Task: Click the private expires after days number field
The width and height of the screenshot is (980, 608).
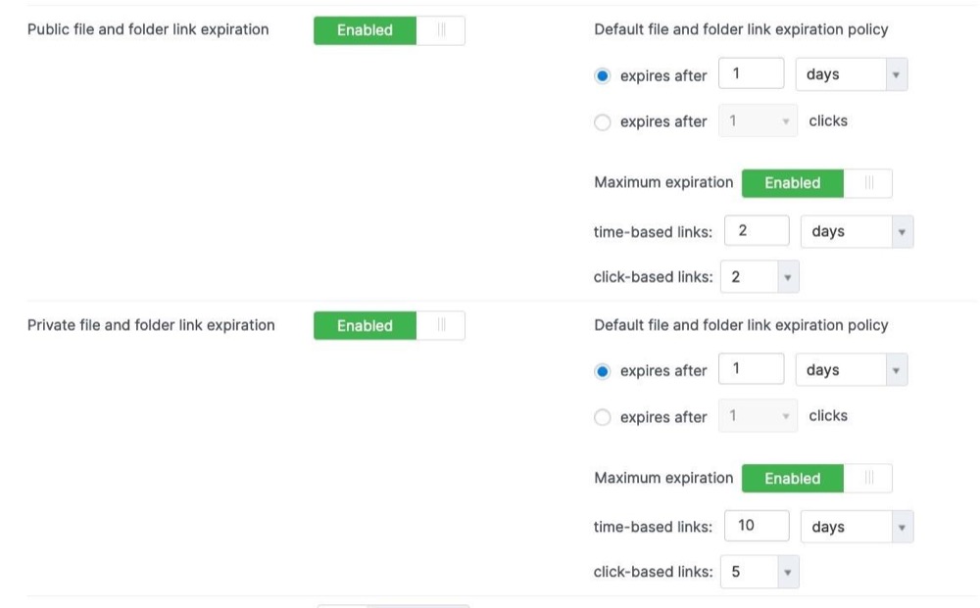Action: coord(752,369)
